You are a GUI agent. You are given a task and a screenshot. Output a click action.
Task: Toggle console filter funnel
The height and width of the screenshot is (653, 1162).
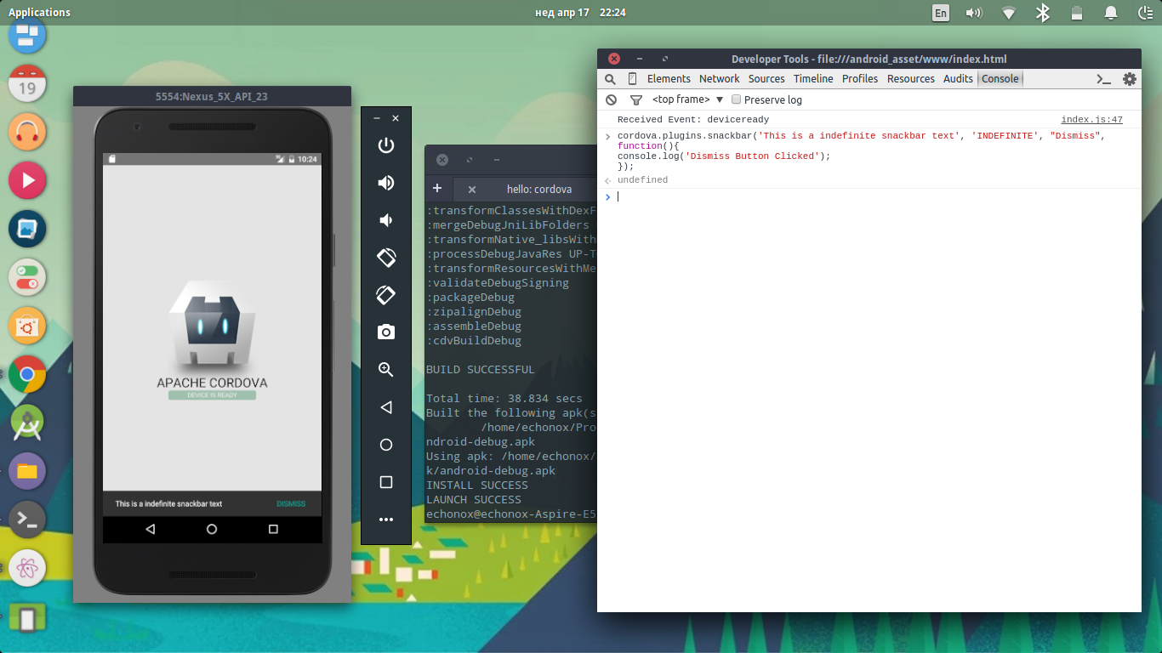[x=635, y=99]
